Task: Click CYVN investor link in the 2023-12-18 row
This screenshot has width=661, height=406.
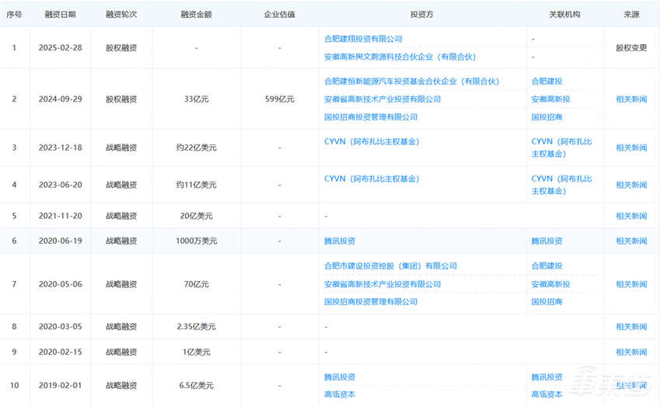Action: pos(371,142)
